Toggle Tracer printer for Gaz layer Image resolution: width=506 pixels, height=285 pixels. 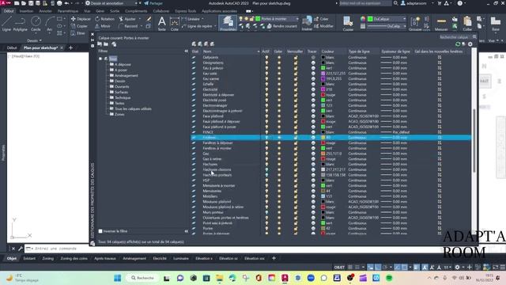(x=313, y=154)
